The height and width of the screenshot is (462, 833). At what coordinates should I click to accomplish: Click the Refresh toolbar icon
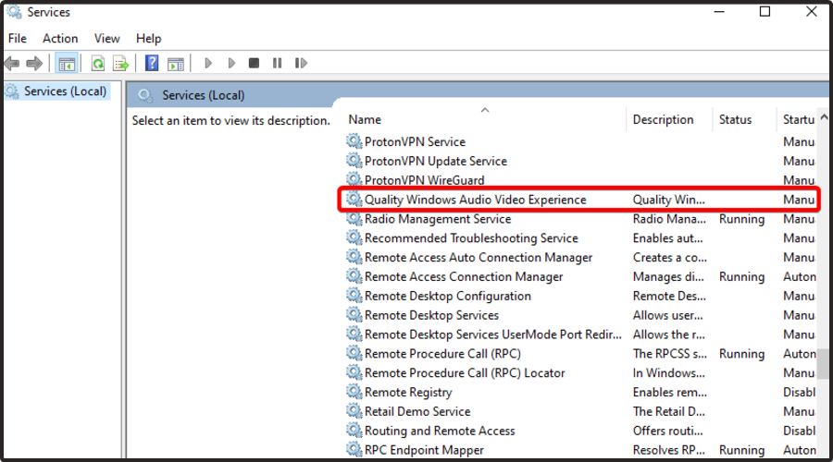pos(98,64)
